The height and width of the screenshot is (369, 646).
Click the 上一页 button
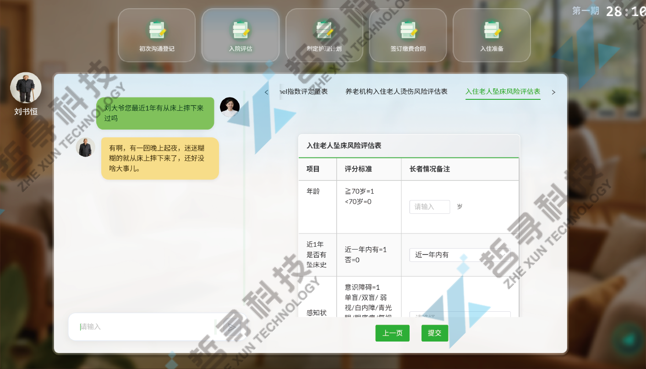tap(393, 333)
